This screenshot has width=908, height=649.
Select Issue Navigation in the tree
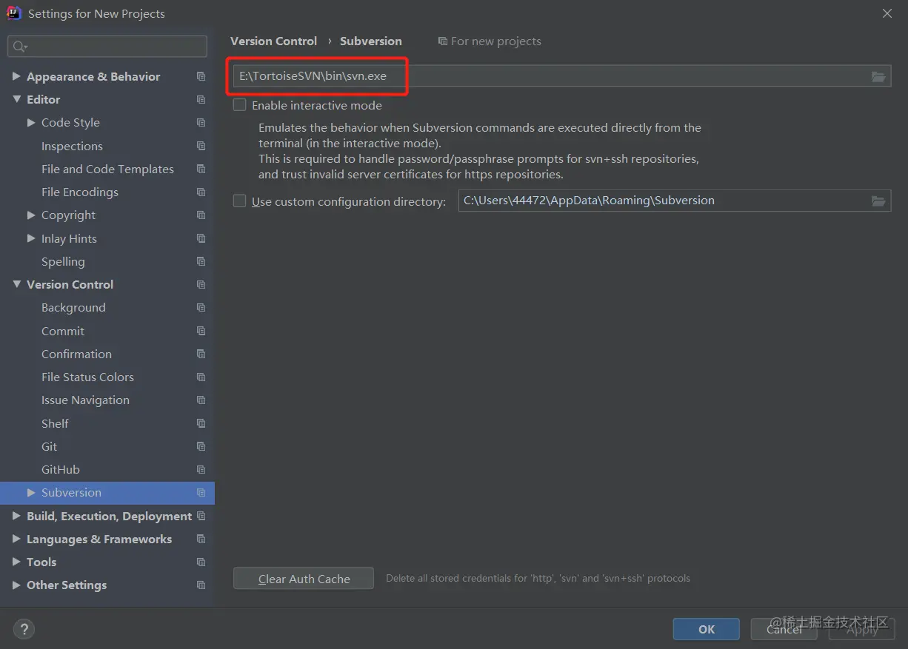coord(85,400)
